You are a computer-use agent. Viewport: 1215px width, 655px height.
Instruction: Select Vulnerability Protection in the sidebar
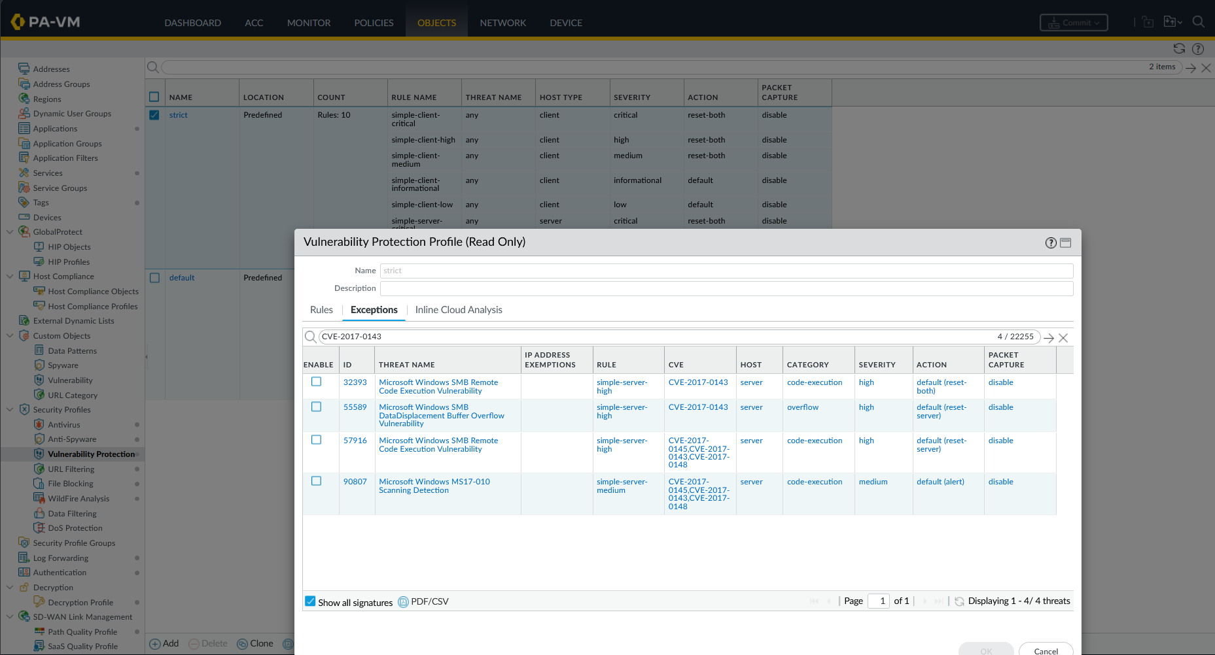(x=91, y=454)
